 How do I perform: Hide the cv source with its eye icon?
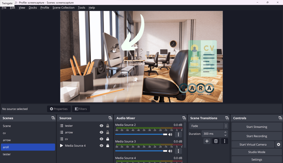[101, 139]
